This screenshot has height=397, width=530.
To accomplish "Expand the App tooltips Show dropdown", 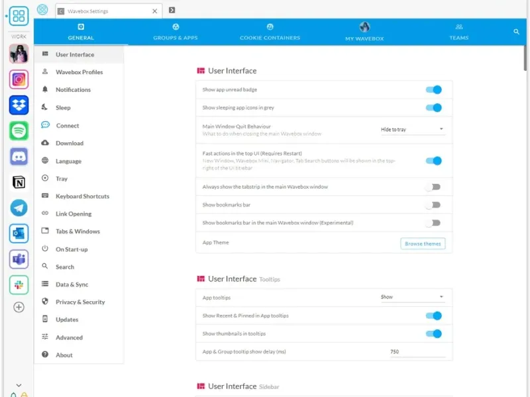I will (412, 297).
